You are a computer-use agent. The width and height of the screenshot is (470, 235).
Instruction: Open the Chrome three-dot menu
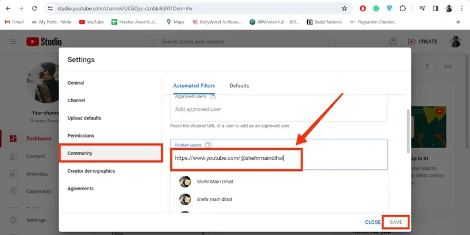pos(462,8)
